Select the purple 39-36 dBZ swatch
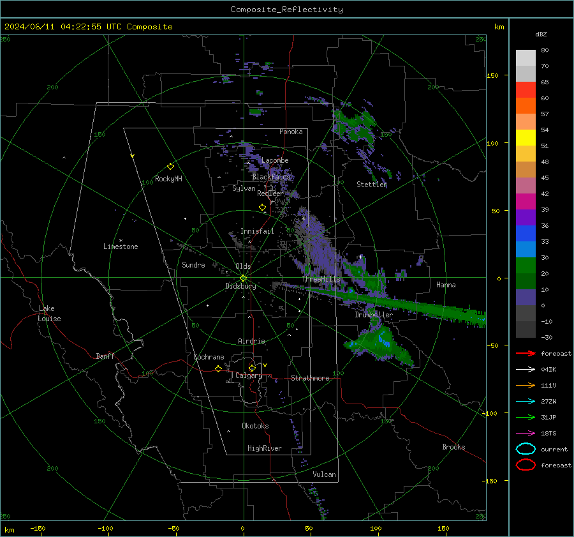Image resolution: width=574 pixels, height=537 pixels. point(526,218)
